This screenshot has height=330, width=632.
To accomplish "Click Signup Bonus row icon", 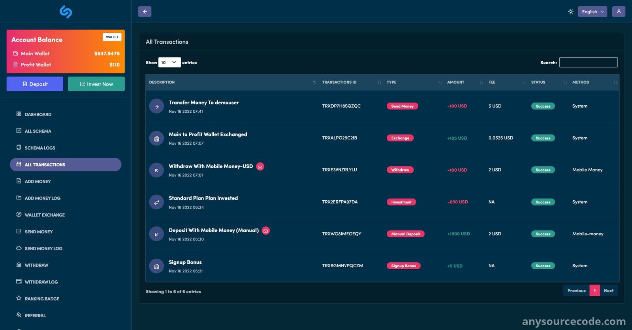I will 156,266.
